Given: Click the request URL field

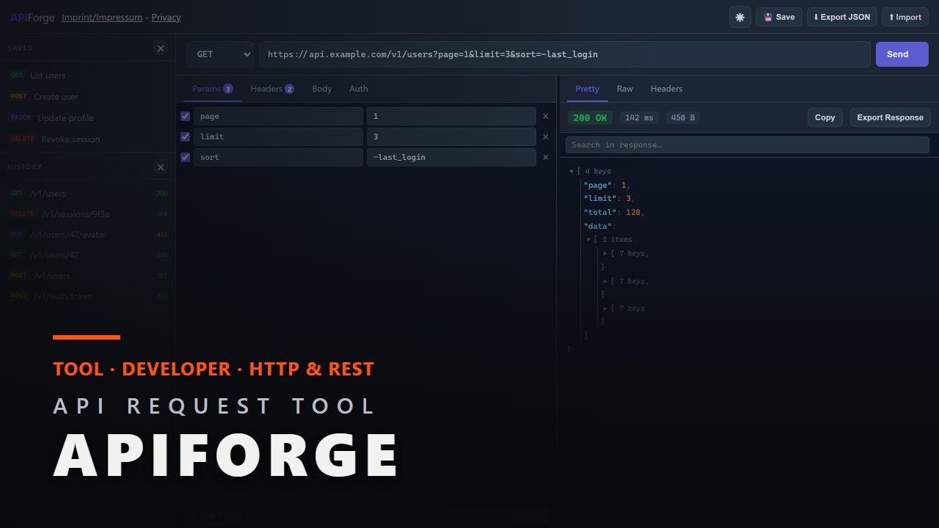Looking at the screenshot, I should tap(565, 54).
